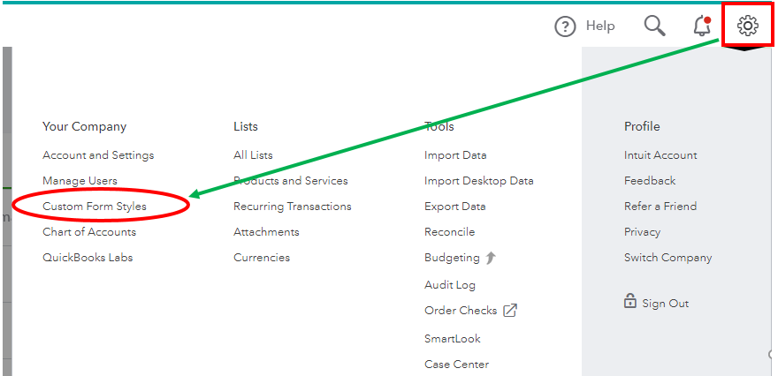Open Intuit Account profile link
Screen dimensions: 778x376
(660, 155)
